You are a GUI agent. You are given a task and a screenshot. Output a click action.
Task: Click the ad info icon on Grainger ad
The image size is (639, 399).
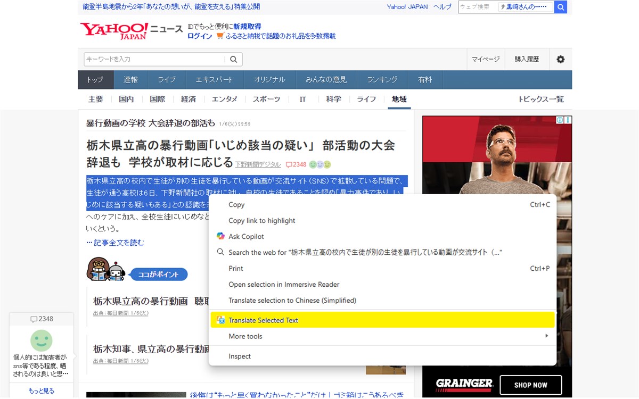tap(560, 120)
